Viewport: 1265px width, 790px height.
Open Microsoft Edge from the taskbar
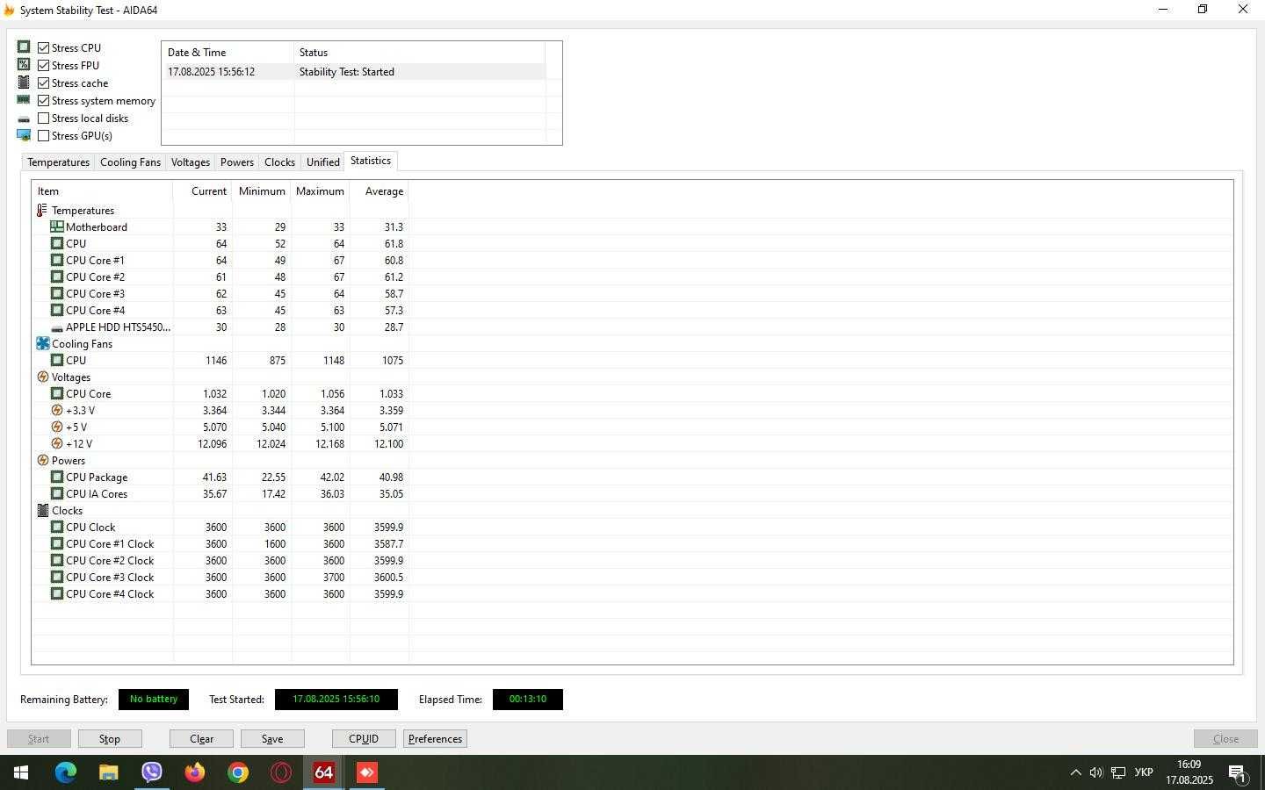click(x=66, y=772)
